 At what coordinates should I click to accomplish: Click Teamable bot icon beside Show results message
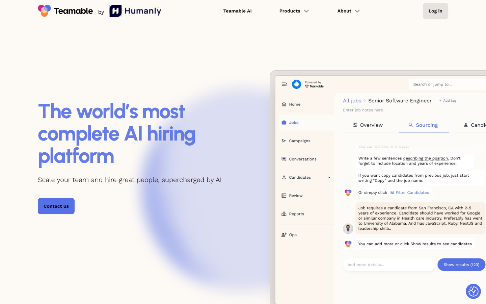point(348,244)
